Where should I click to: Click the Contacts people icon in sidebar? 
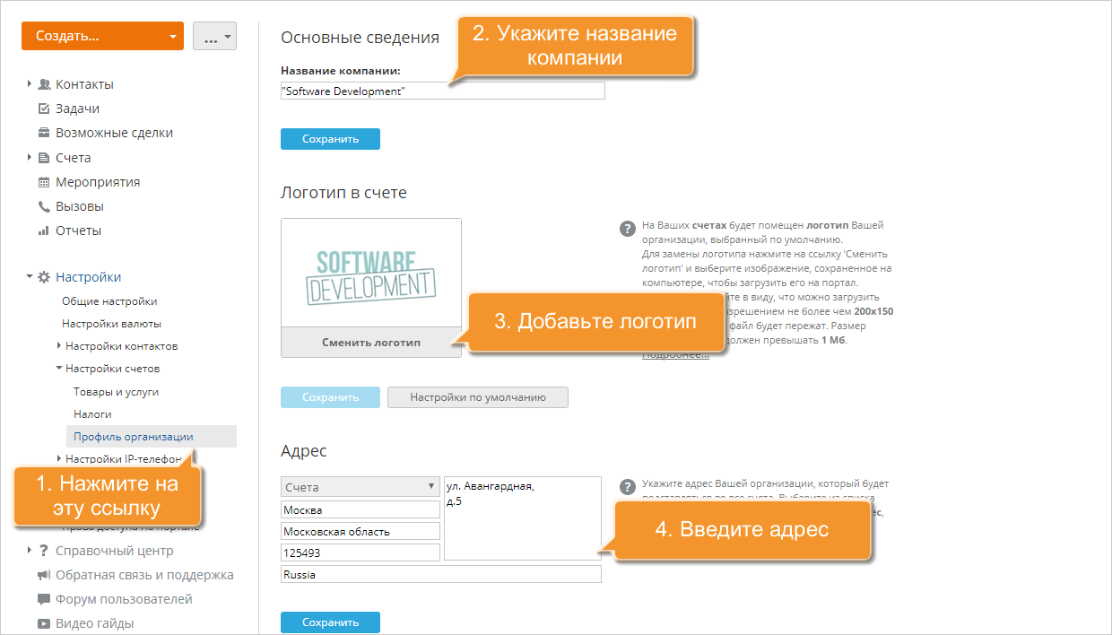point(44,84)
